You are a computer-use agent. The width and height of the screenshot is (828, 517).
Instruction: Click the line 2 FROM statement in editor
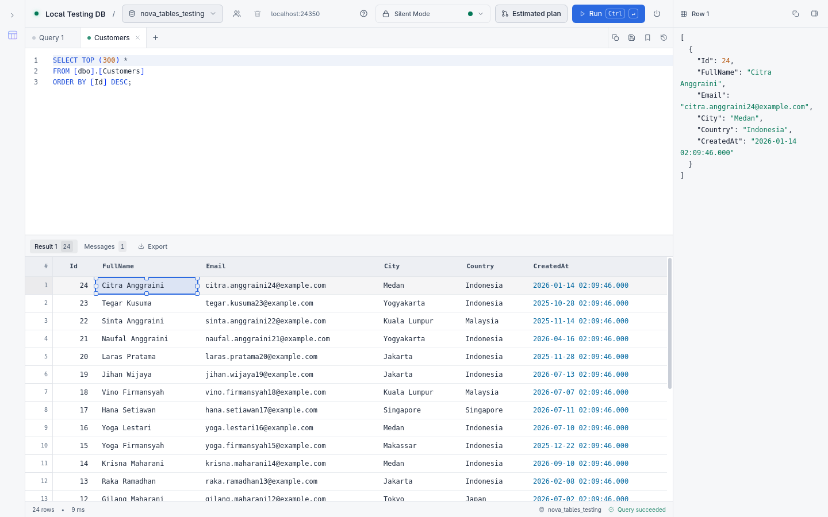click(98, 71)
